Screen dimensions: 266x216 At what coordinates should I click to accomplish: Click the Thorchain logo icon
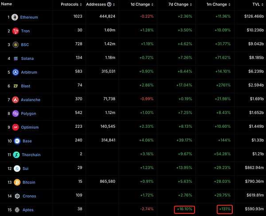(16, 155)
